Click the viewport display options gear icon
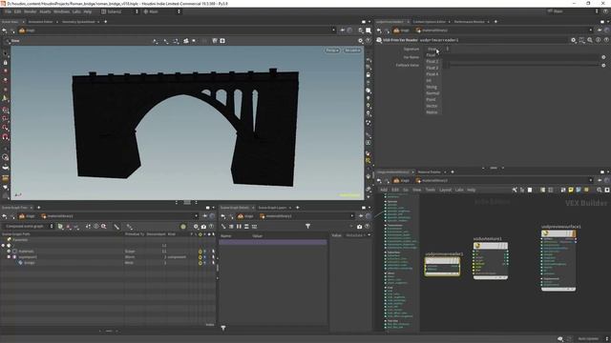611x343 pixels. pos(360,40)
